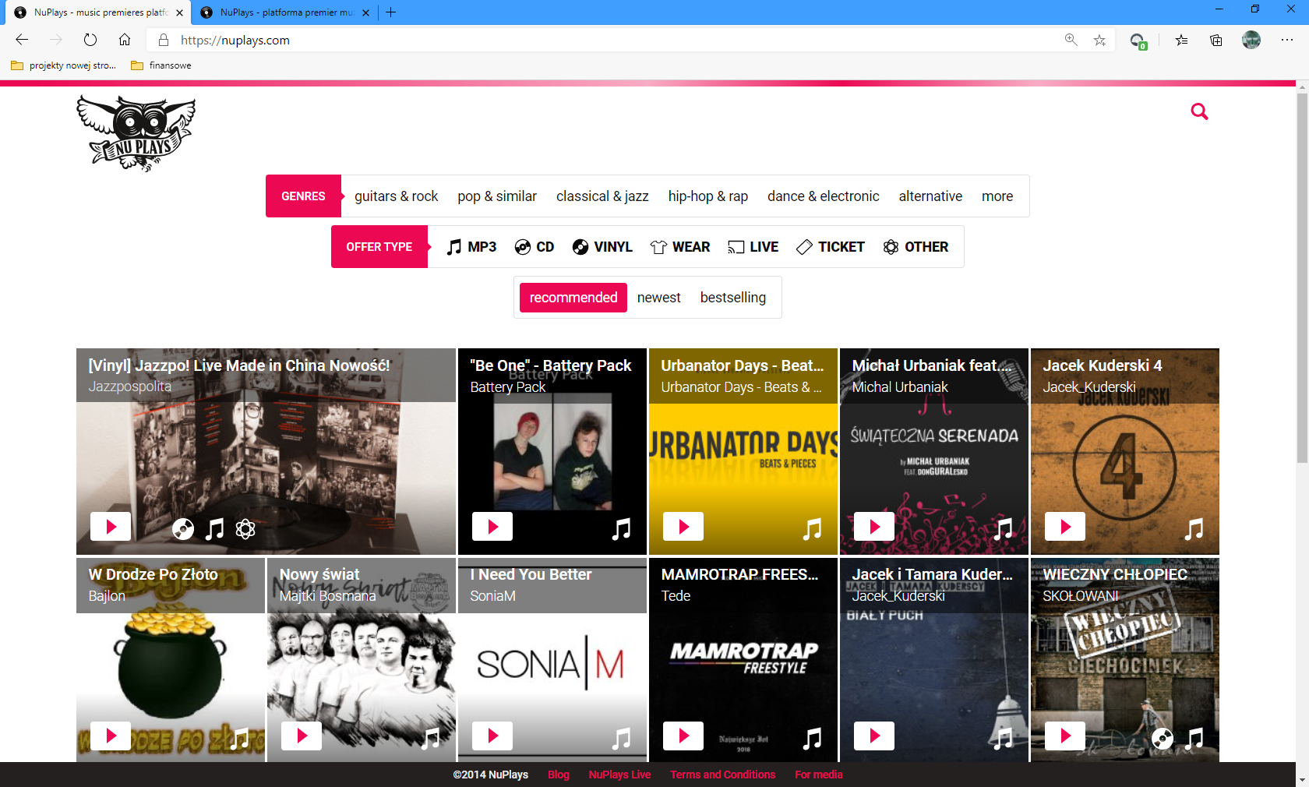Select recommended sorting
The height and width of the screenshot is (787, 1309).
click(x=573, y=298)
